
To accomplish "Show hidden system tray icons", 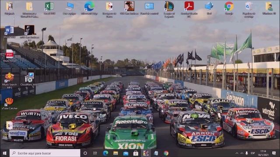I will 237,153.
